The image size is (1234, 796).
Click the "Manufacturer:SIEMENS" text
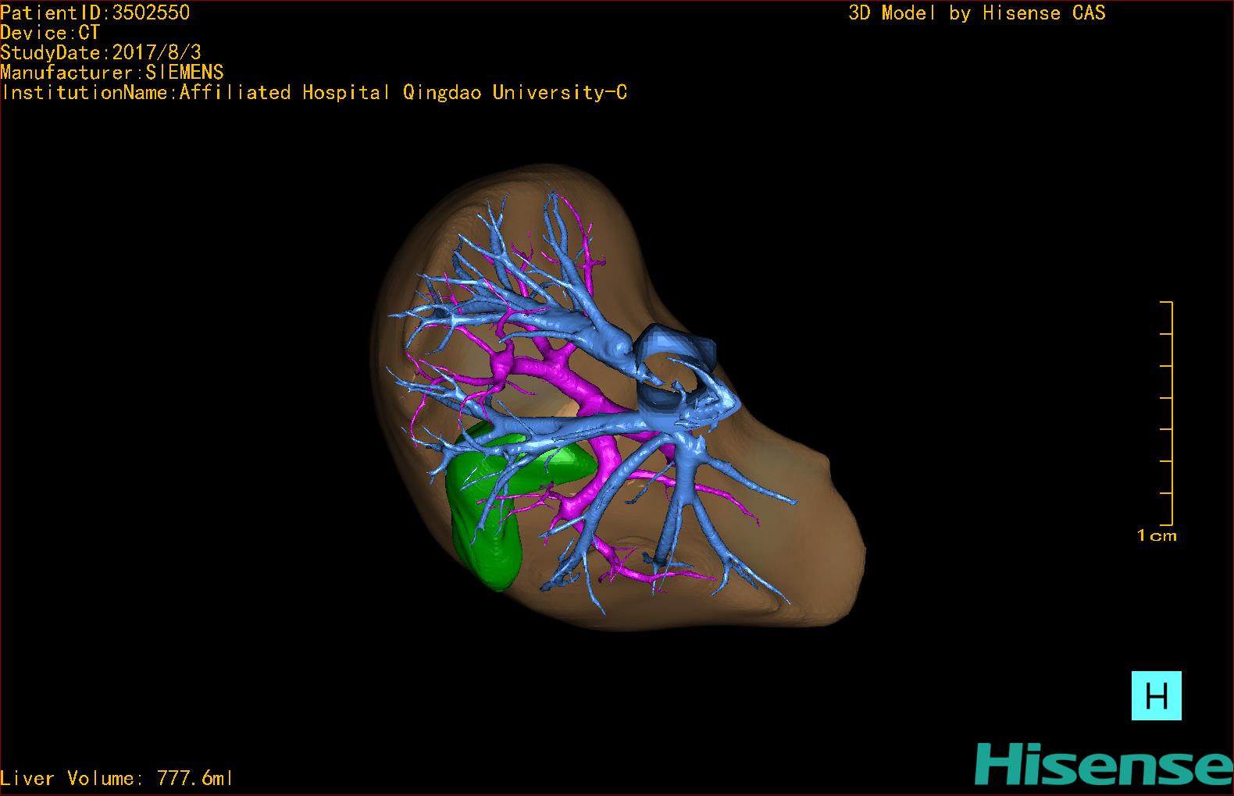[x=112, y=73]
